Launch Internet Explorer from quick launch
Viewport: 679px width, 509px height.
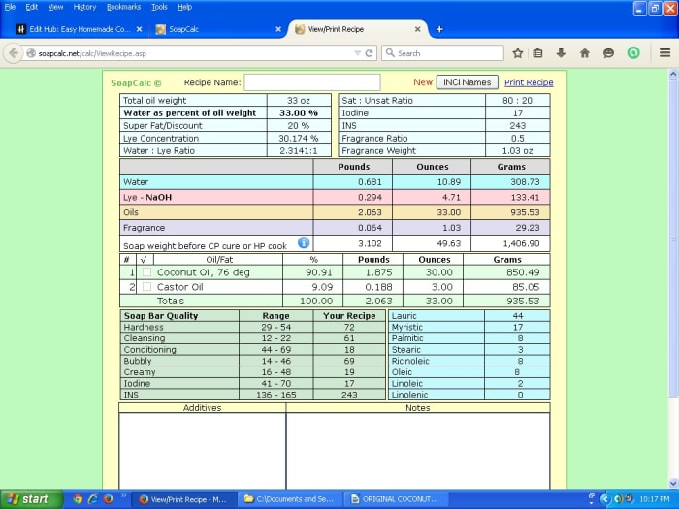pos(93,499)
